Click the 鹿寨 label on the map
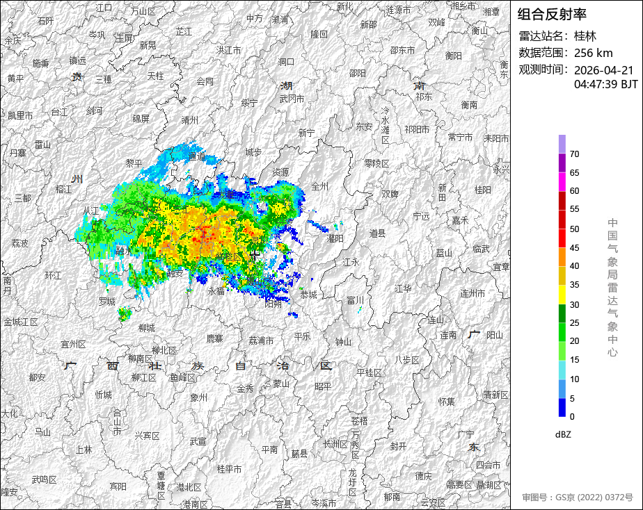This screenshot has width=643, height=510. tap(214, 338)
